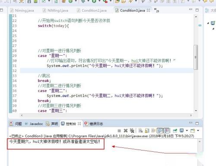216x166 pixels.
Task: Toggle Word Wrap in the console
Action: (153, 131)
